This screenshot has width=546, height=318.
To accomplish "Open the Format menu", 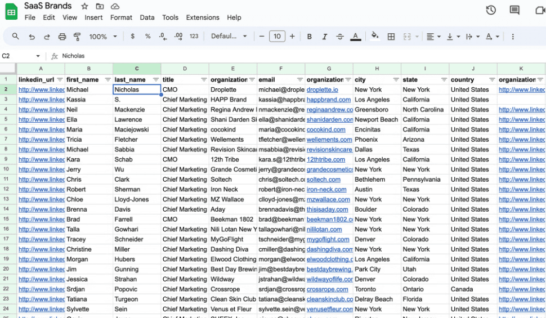I will point(121,17).
